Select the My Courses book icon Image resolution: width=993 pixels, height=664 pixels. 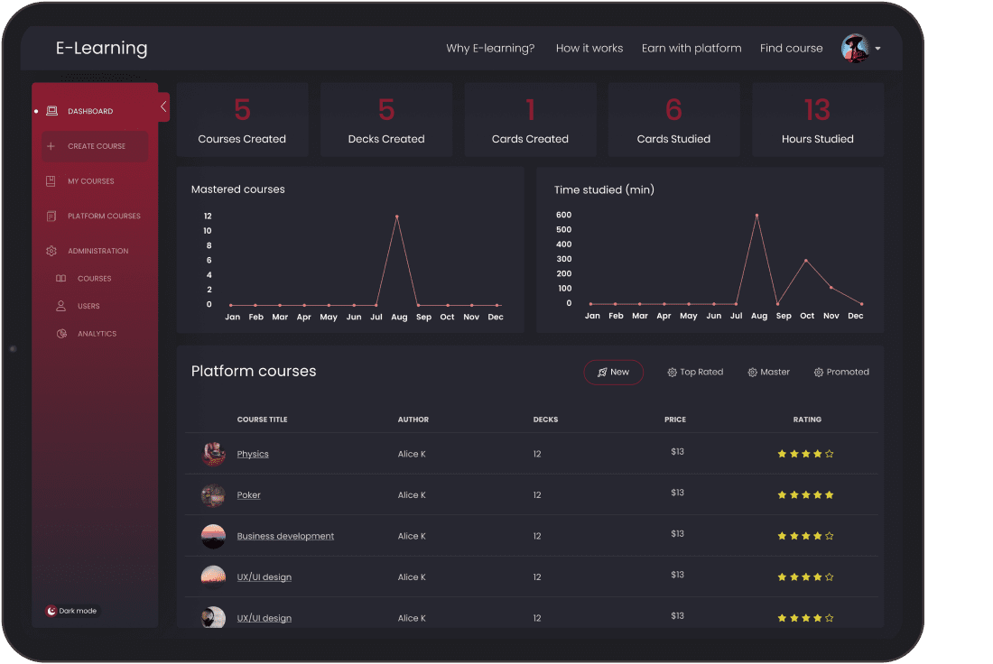point(51,181)
